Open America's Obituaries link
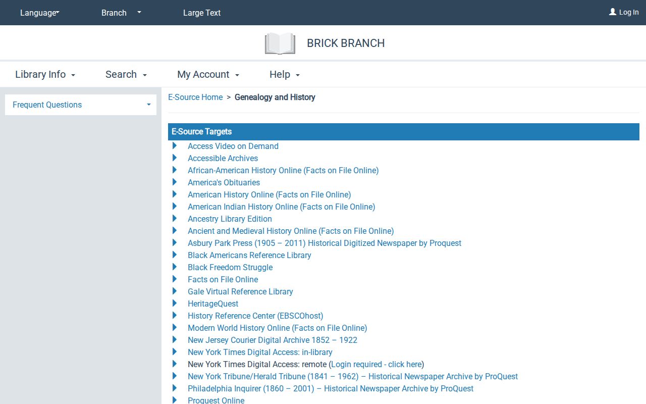646x404 pixels. pos(224,182)
